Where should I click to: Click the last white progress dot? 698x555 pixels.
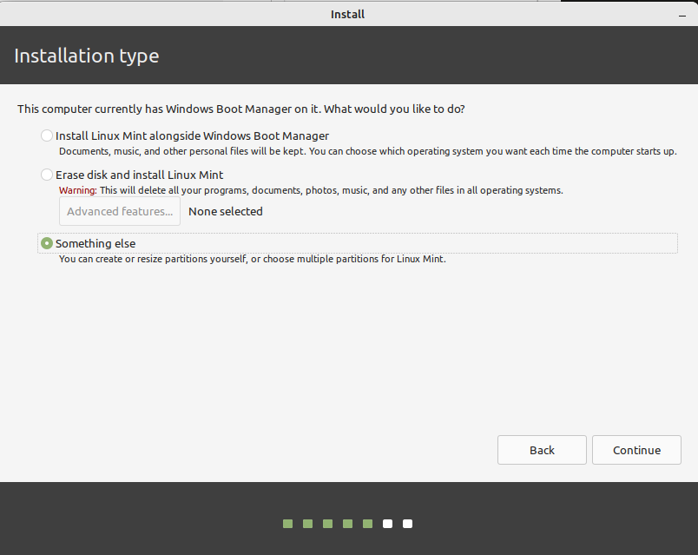tap(407, 524)
